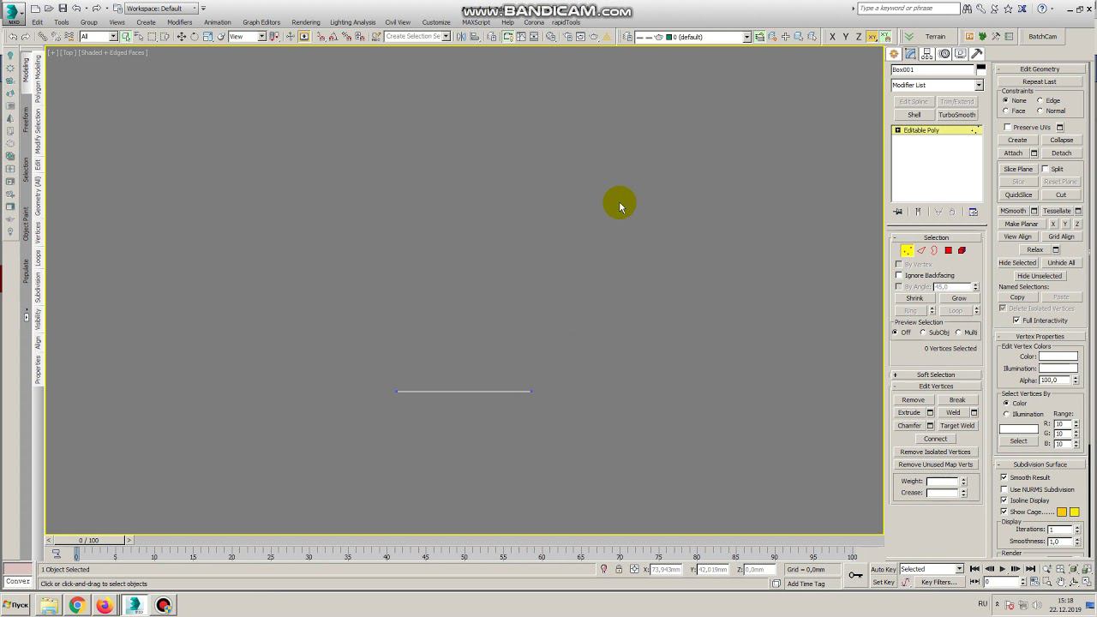This screenshot has width=1097, height=617.
Task: Open the Modifiers menu
Action: 179,22
